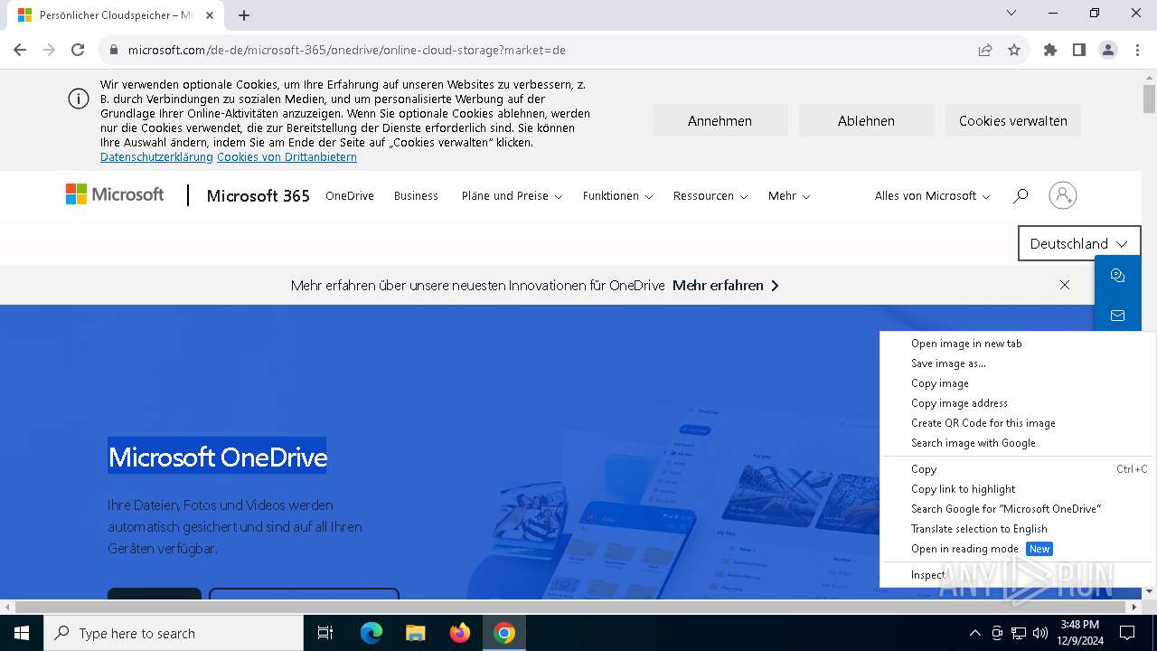The height and width of the screenshot is (651, 1157).
Task: Expand Ressourcen menu
Action: [710, 195]
